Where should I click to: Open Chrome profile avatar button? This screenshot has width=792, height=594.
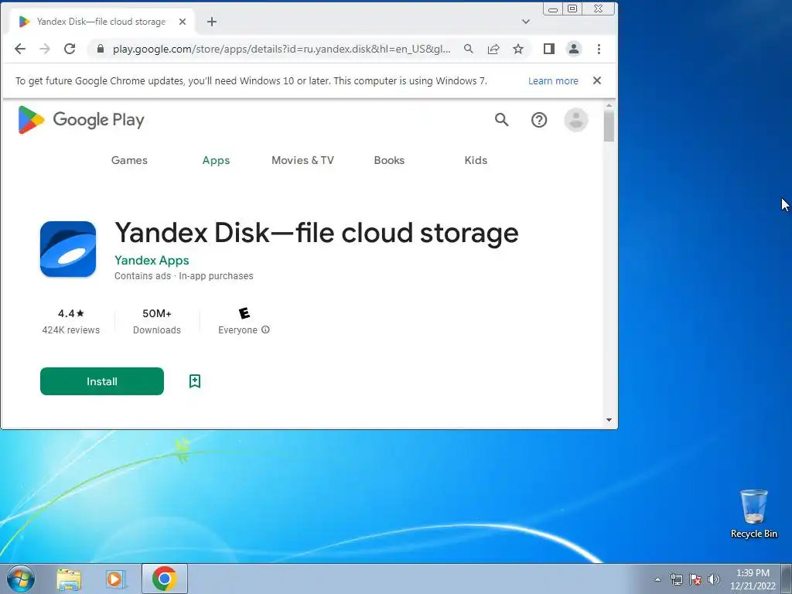574,49
